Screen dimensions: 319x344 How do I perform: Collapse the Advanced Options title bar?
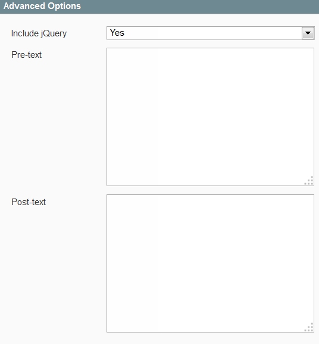pos(159,7)
